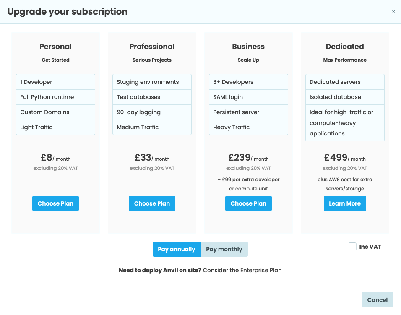Click the "1 Developer" feature item
The image size is (401, 315).
click(55, 82)
